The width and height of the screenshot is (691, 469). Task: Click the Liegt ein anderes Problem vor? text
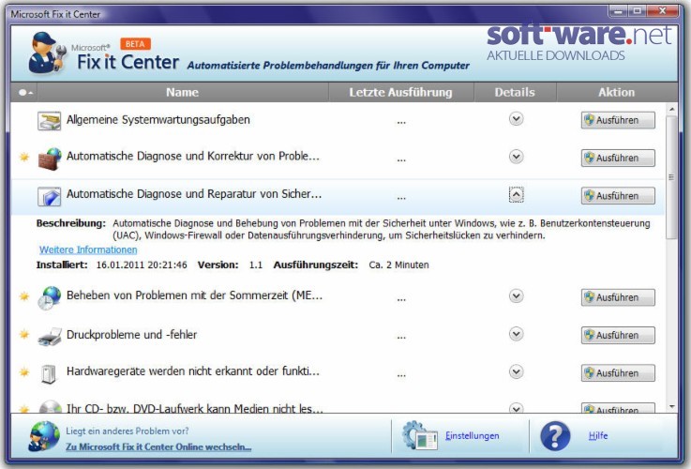click(128, 431)
